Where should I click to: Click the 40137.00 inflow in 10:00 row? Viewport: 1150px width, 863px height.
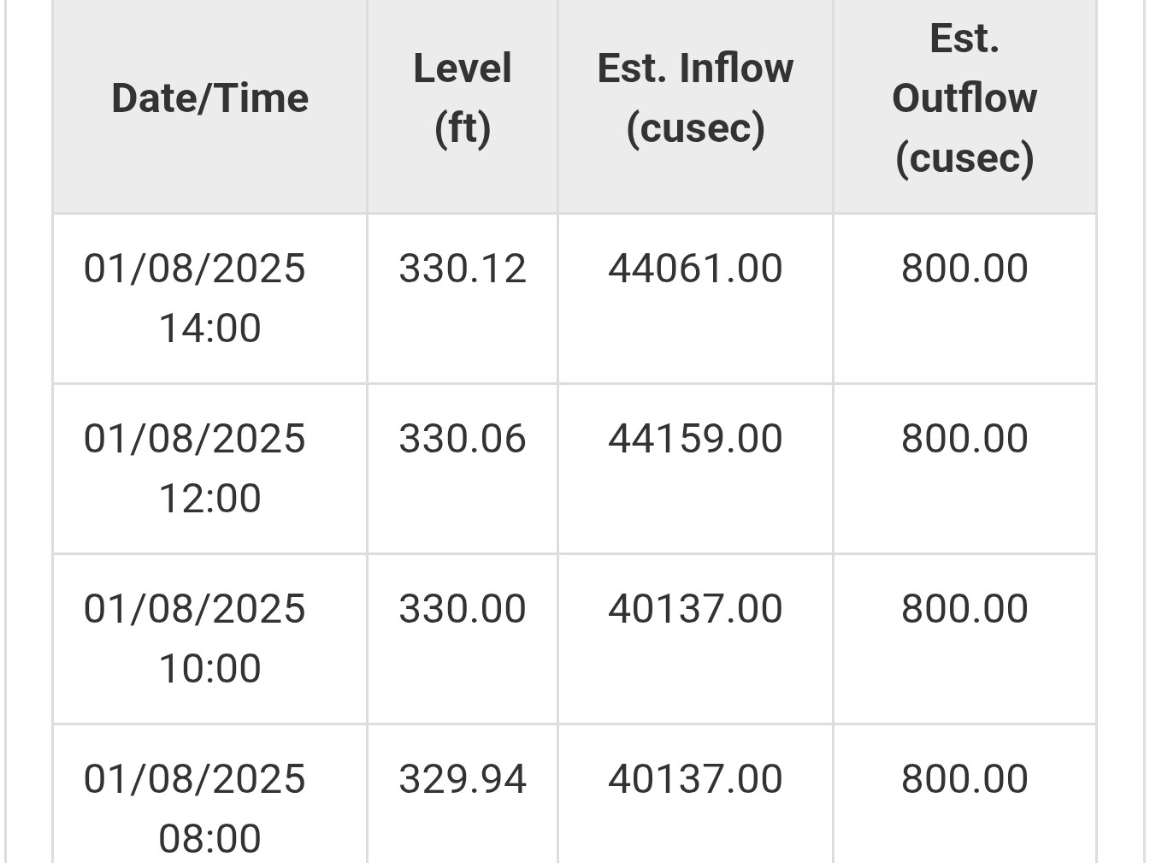pos(695,609)
